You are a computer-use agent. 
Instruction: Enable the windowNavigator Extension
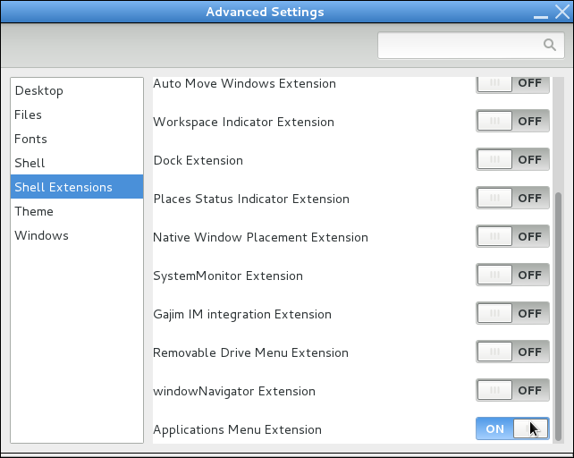[512, 390]
